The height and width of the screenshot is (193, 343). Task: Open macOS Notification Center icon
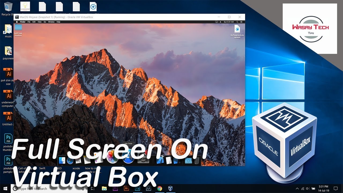pyautogui.click(x=241, y=22)
